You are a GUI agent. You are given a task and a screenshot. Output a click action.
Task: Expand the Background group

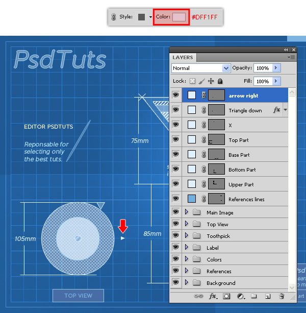[x=187, y=282]
